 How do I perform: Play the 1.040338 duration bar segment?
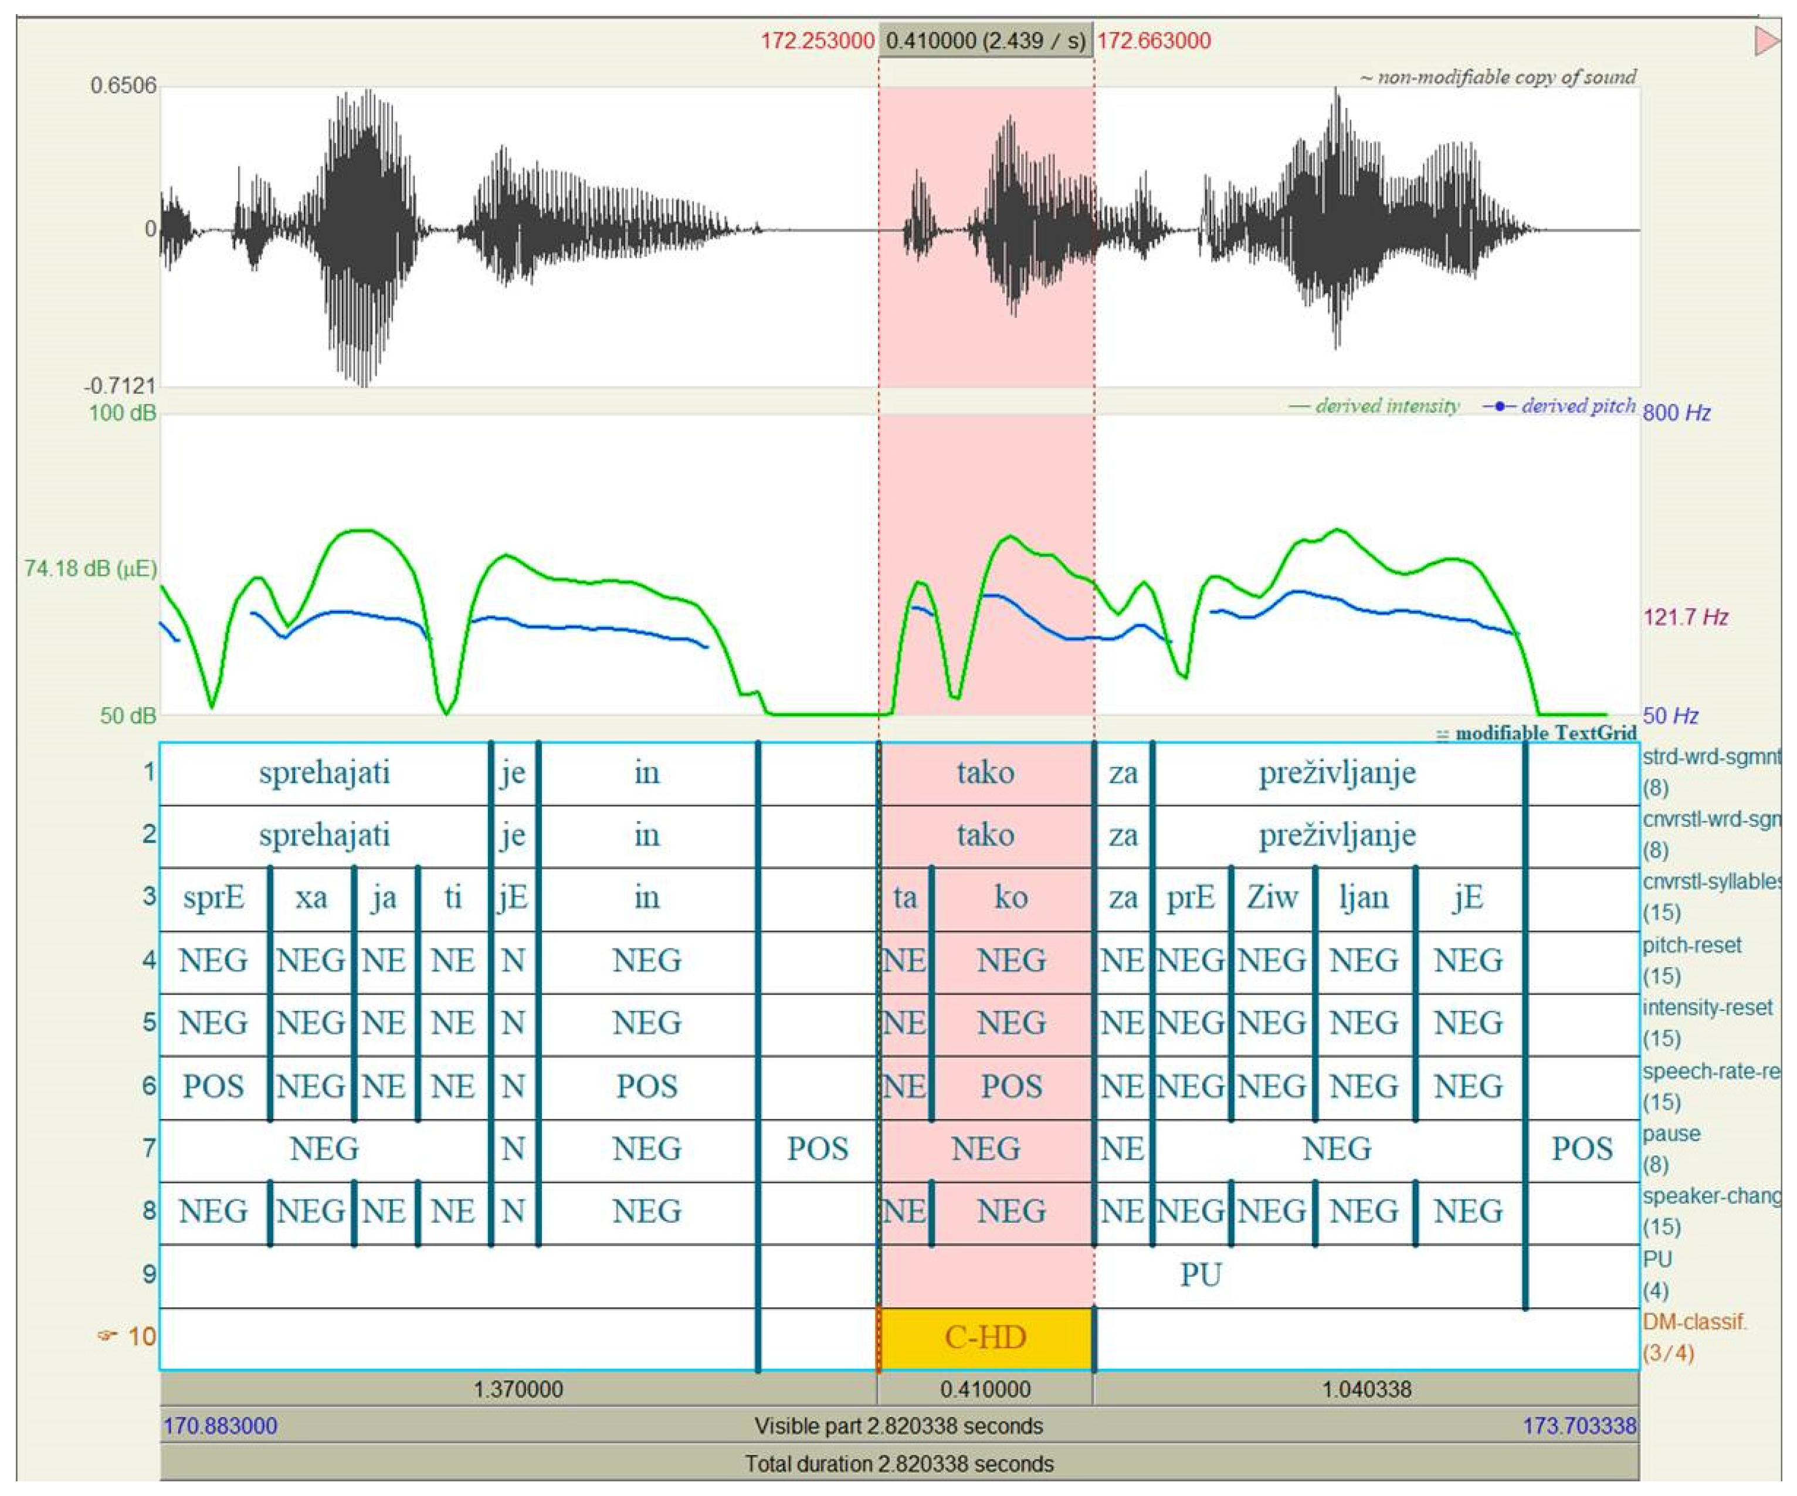tap(1366, 1389)
